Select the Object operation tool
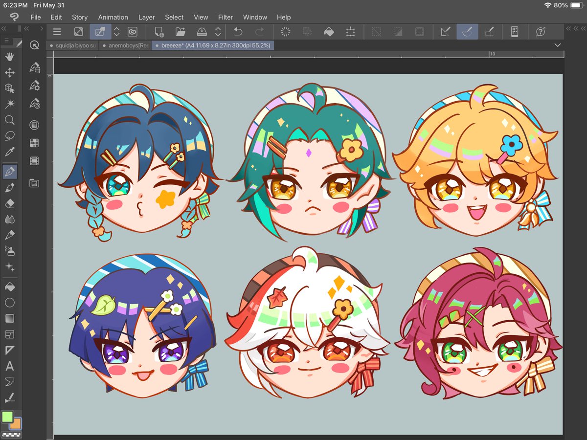The height and width of the screenshot is (440, 587). (9, 88)
